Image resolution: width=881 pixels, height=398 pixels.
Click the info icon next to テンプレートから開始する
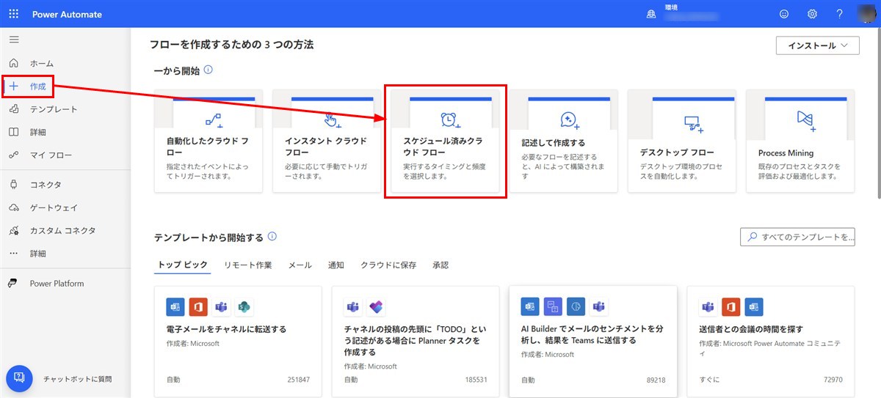[272, 237]
